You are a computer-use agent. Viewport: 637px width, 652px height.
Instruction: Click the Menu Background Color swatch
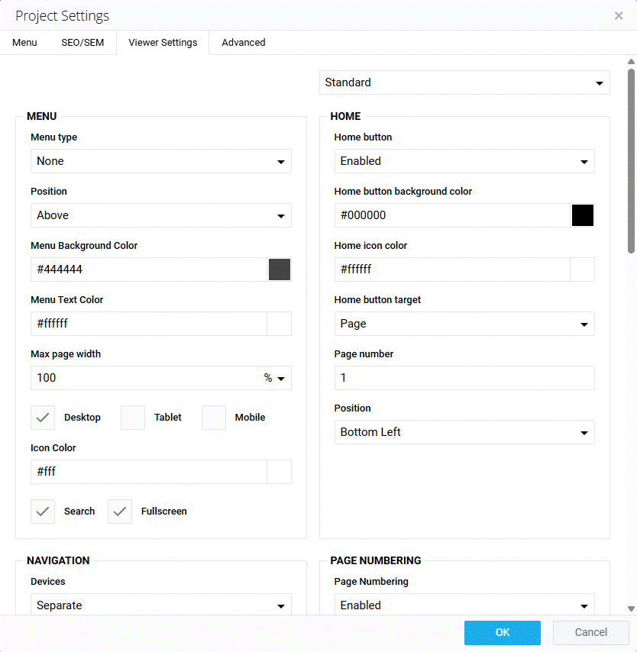280,270
